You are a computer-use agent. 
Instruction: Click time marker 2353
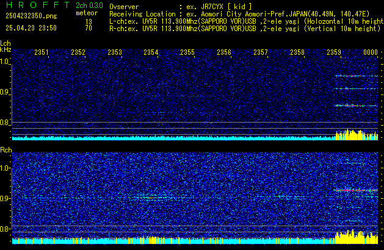(x=115, y=52)
